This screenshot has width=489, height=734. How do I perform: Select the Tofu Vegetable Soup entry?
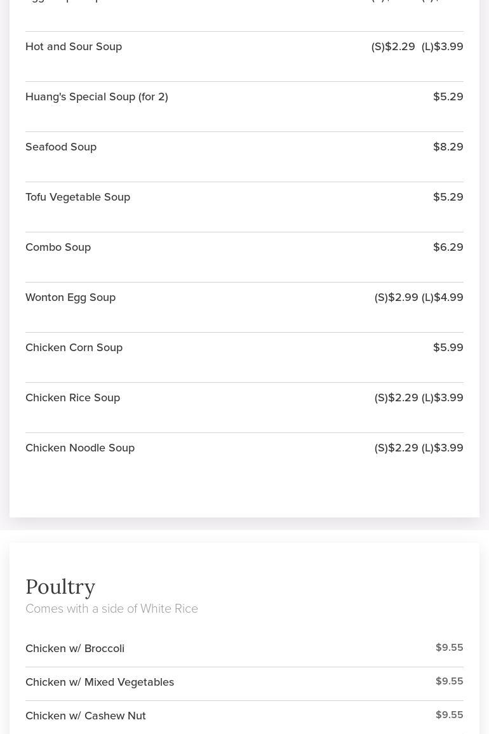point(77,197)
